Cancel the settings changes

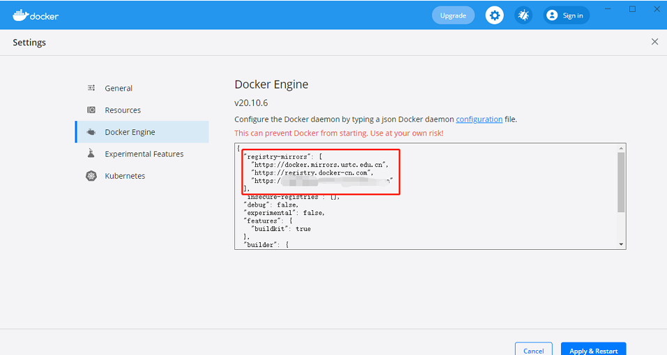[x=533, y=350]
